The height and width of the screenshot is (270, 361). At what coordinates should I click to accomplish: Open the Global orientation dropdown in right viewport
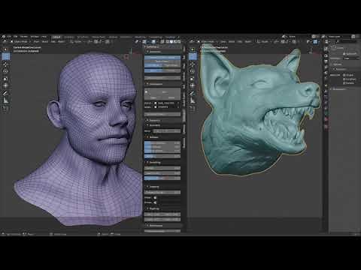pos(264,41)
